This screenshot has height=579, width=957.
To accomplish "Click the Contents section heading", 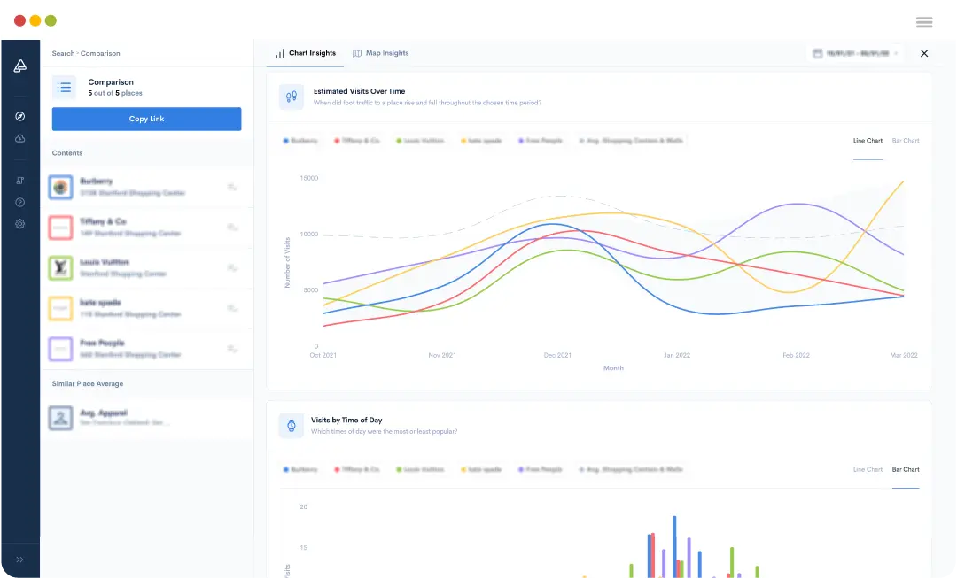I will click(67, 153).
